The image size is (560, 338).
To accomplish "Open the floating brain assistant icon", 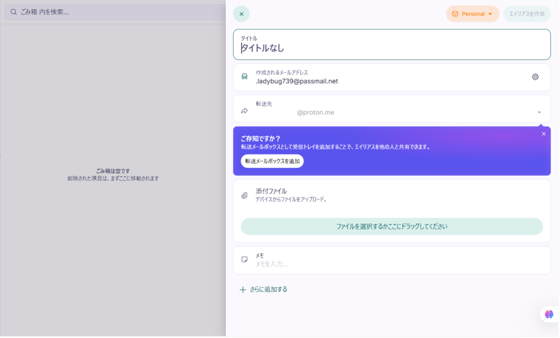I will [549, 314].
